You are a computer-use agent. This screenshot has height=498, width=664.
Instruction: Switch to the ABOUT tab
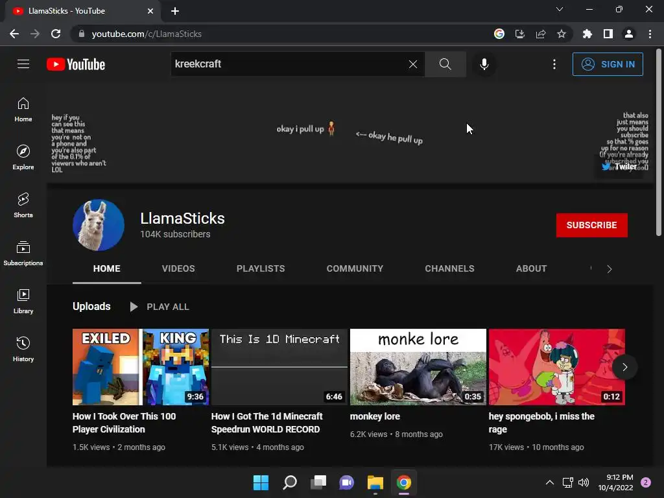[x=531, y=268]
